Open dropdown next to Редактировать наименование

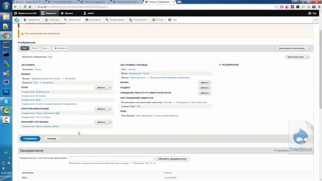pyautogui.click(x=309, y=48)
